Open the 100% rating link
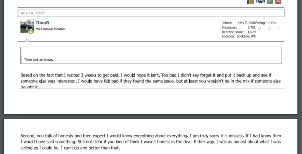 coord(272,23)
